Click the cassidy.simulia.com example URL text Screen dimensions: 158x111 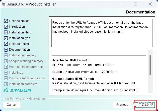[91, 72]
